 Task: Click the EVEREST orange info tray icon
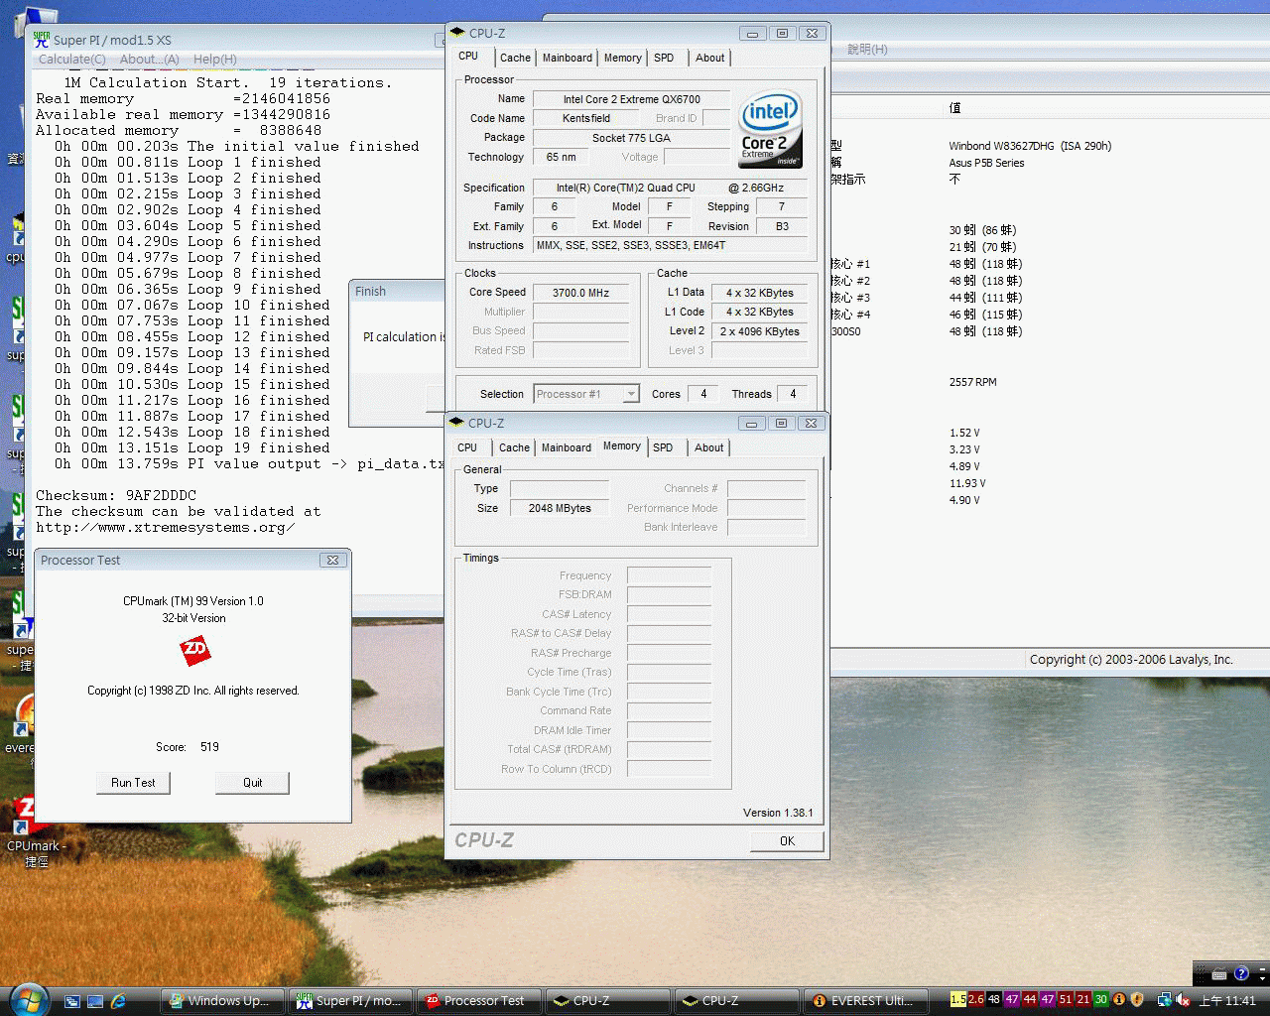[x=1119, y=1000]
